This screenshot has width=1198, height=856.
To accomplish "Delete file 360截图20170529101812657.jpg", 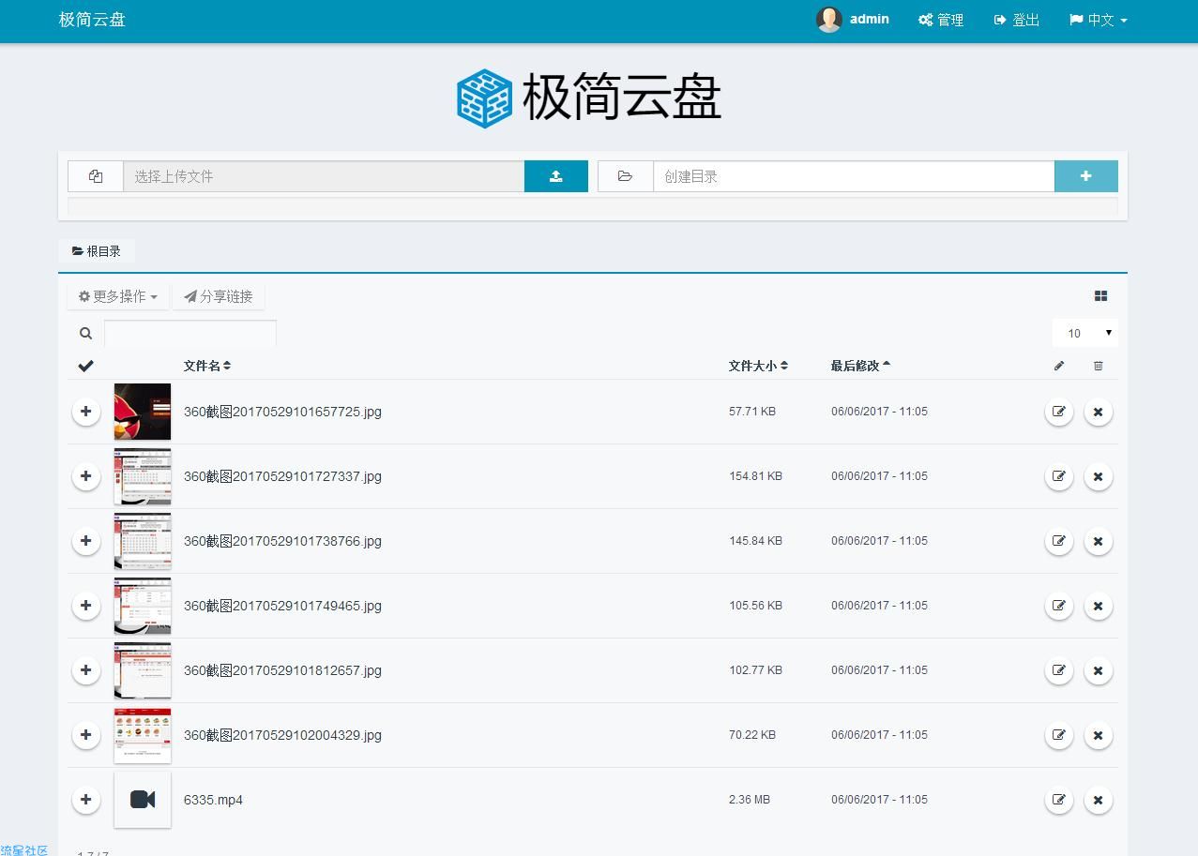I will 1099,670.
